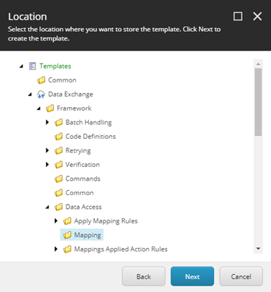This screenshot has width=271, height=292.
Task: Select Mappings Applied Action Rules label
Action: click(121, 249)
